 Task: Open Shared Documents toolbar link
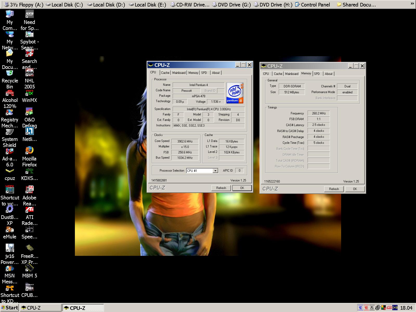[356, 5]
